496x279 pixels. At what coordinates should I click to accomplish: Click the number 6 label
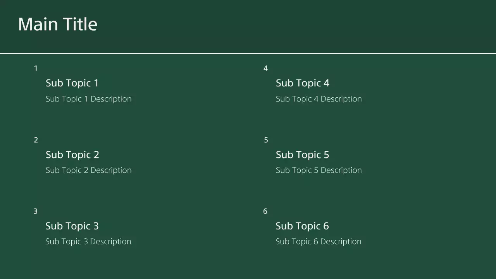(x=265, y=211)
